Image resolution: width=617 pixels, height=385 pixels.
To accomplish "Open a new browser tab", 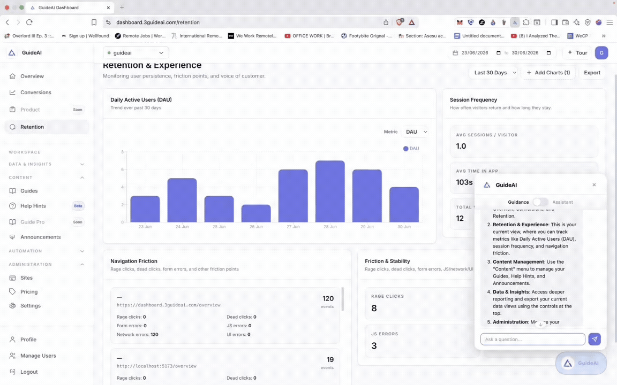I will (x=122, y=7).
